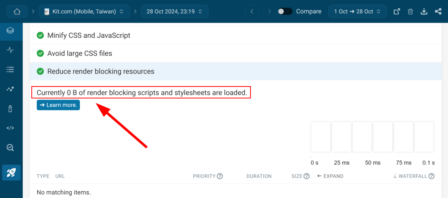
Task: Click the green check beside Avoid large CSS files
Action: pyautogui.click(x=40, y=53)
